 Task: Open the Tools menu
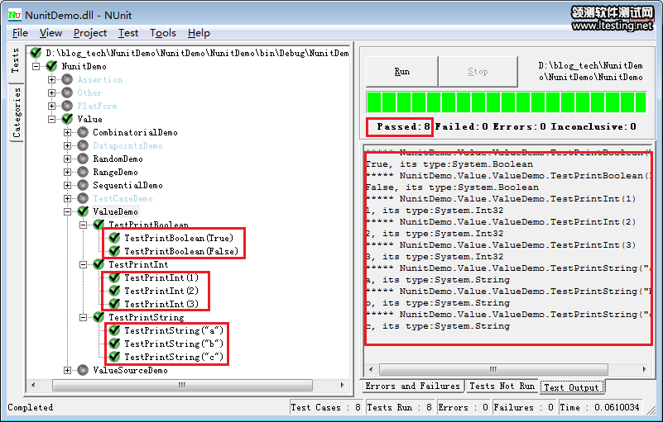pos(163,33)
